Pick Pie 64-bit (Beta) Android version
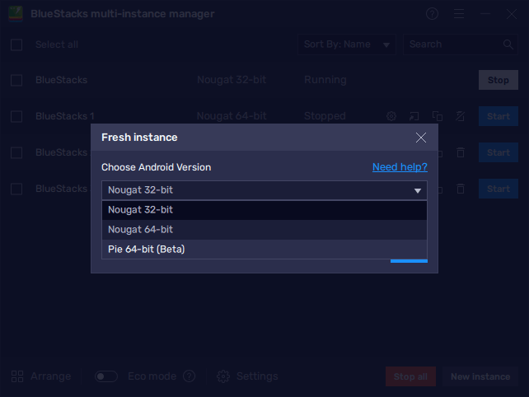The height and width of the screenshot is (397, 529). pos(264,249)
